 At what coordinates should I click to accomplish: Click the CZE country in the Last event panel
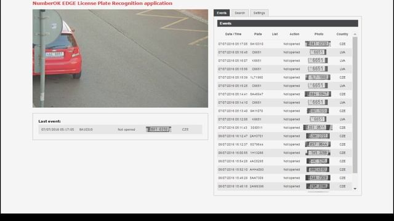click(185, 130)
